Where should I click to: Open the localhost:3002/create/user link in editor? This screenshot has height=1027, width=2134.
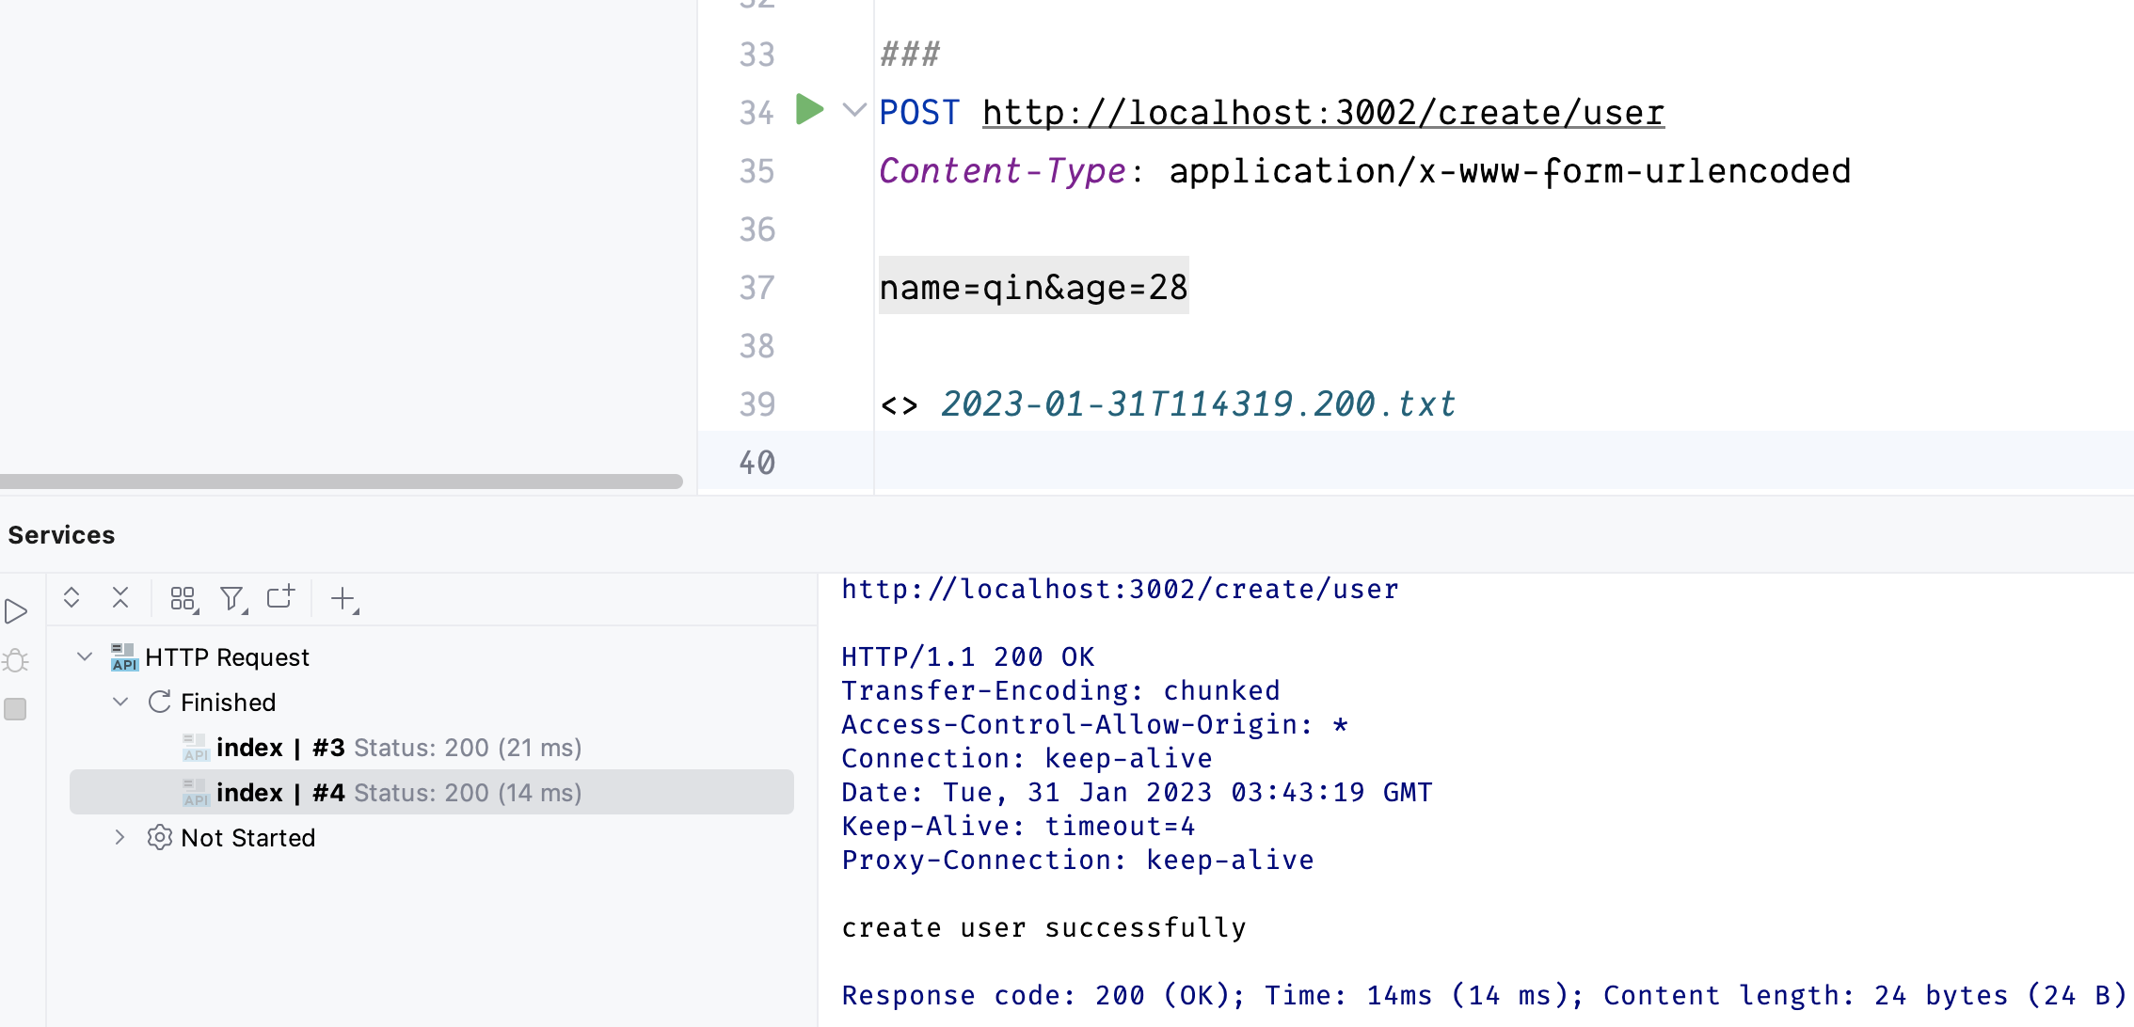[x=1323, y=113]
